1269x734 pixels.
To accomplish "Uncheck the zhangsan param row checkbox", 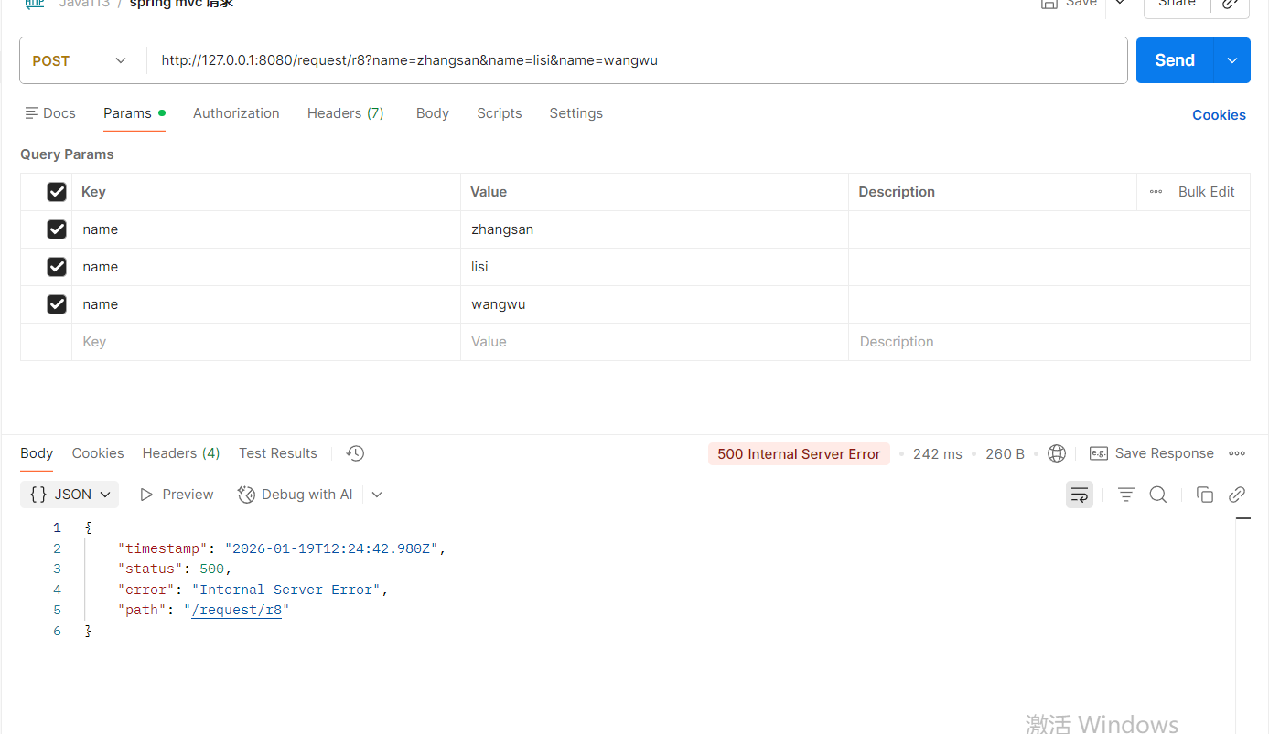I will tap(57, 229).
